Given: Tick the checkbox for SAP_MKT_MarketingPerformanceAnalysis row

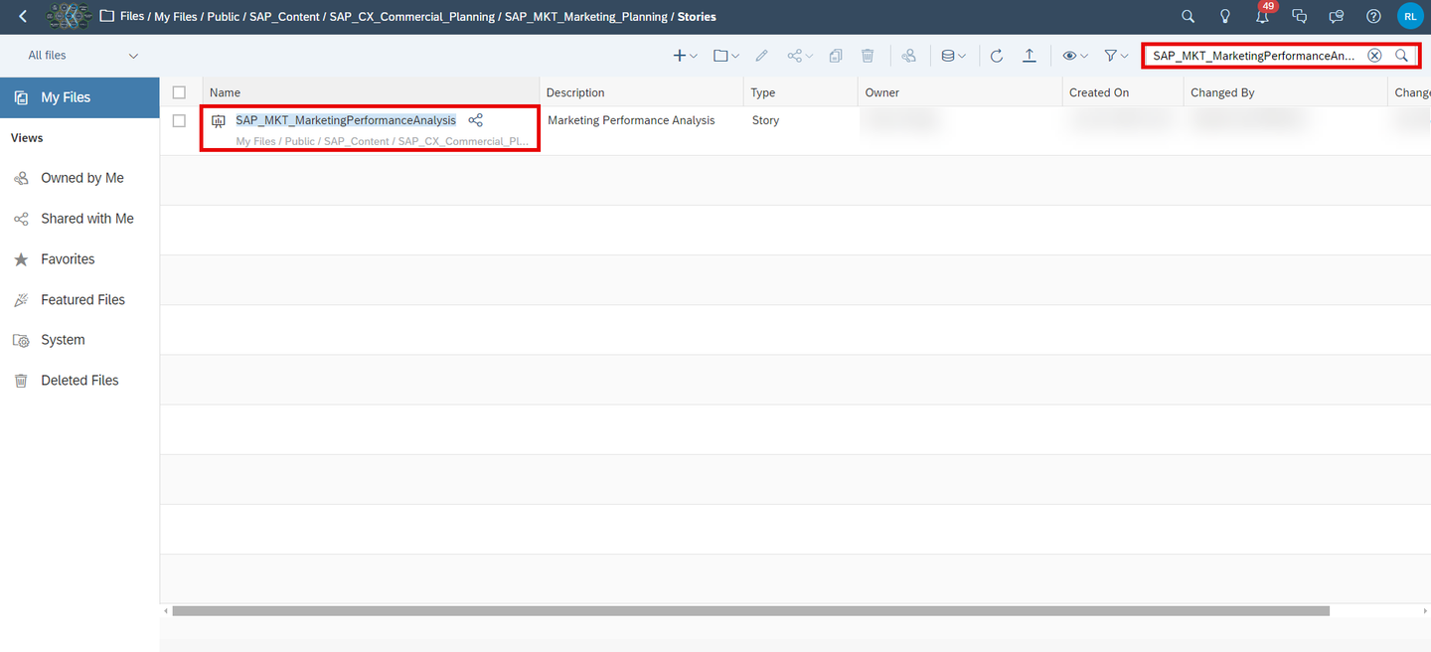Looking at the screenshot, I should point(179,120).
